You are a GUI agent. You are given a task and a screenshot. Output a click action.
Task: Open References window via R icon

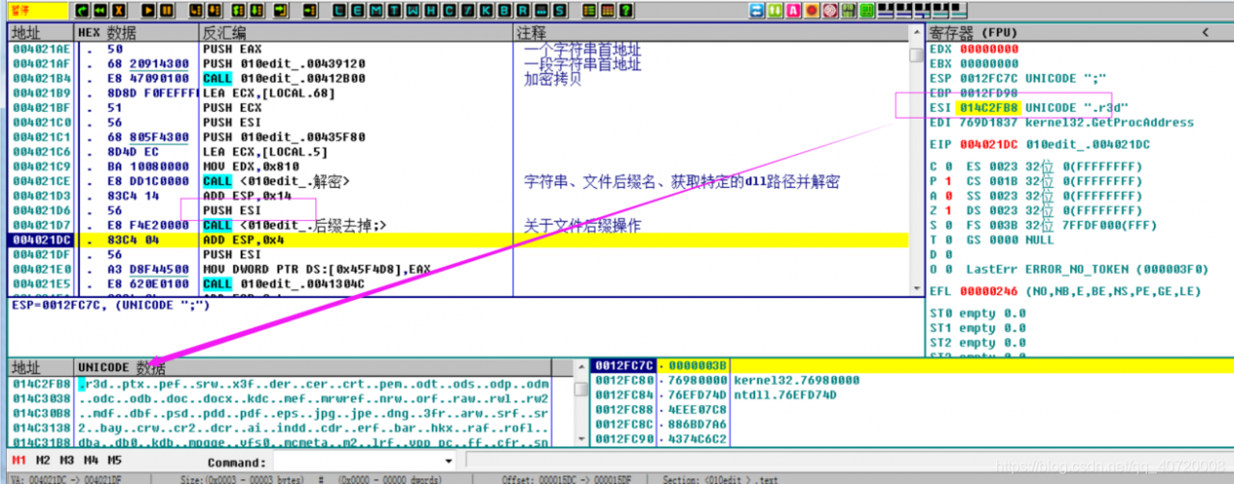pyautogui.click(x=523, y=10)
